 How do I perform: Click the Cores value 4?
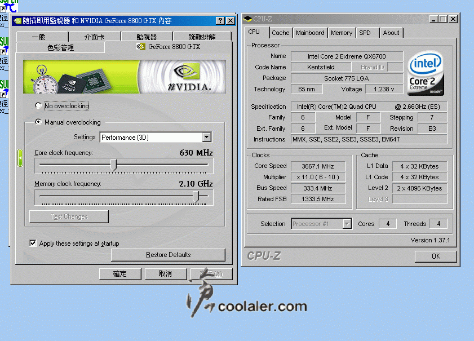(388, 224)
